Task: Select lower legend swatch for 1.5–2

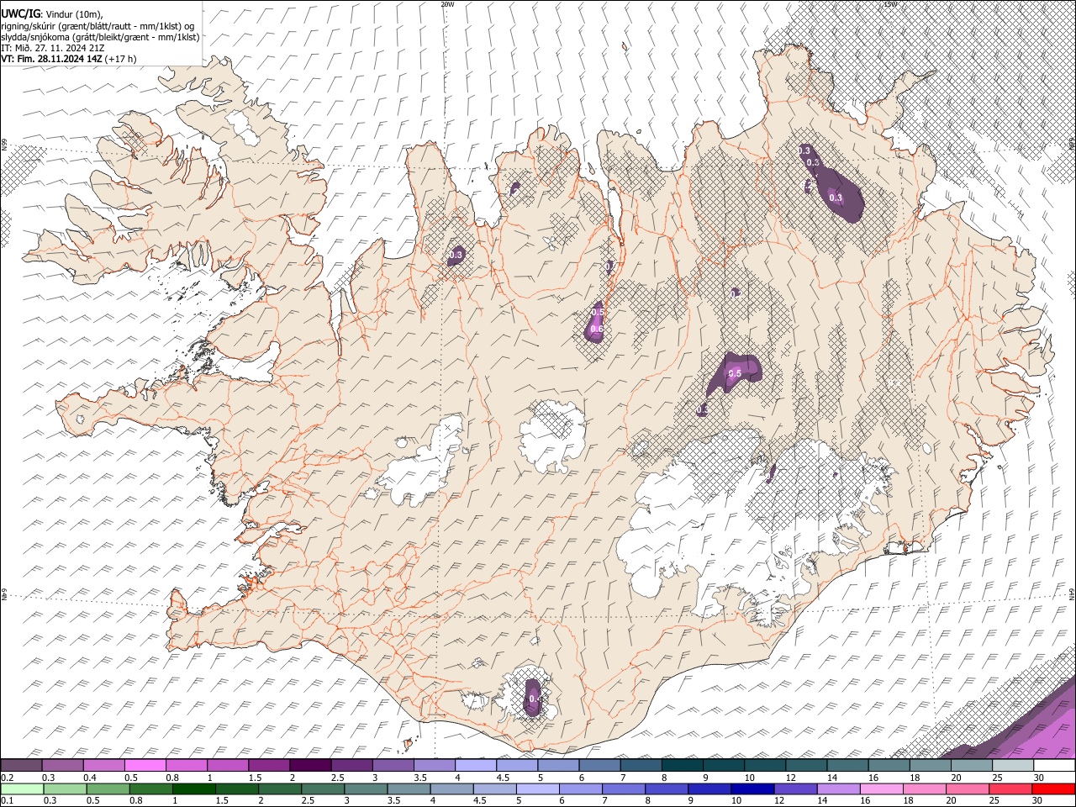Action: tap(237, 789)
